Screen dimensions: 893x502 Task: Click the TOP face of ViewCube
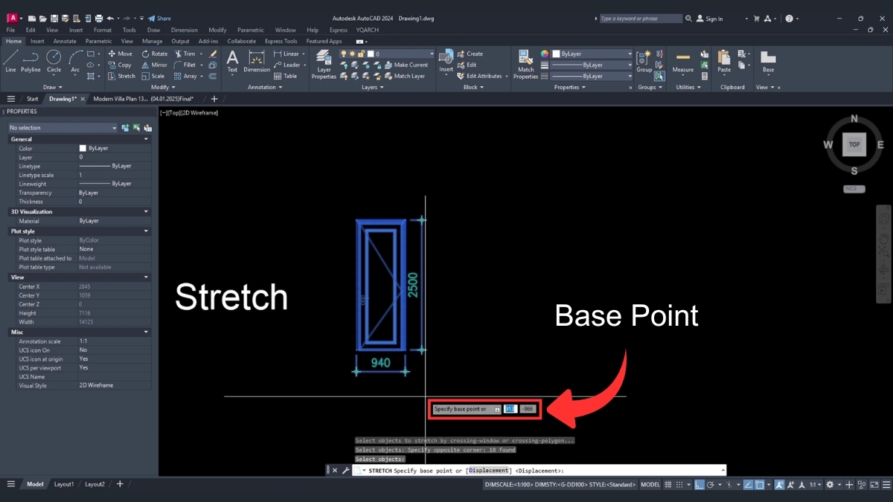[x=854, y=144]
